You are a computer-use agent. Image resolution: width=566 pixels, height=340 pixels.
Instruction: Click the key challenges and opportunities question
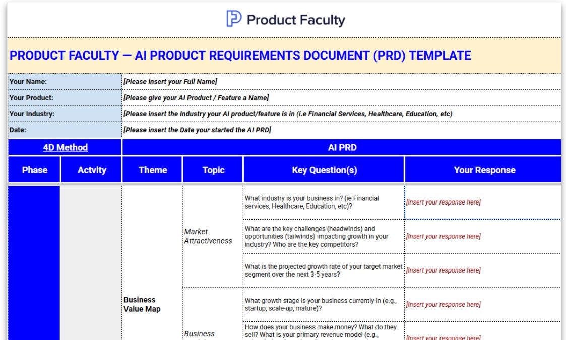tap(324, 236)
